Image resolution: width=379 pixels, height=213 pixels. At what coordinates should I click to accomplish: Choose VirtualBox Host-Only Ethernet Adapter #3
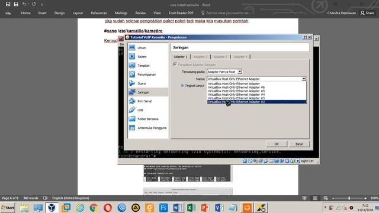point(256,98)
